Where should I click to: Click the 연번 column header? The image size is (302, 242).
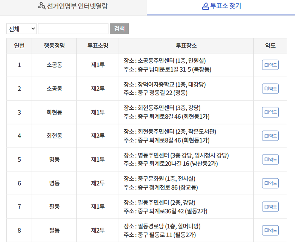tap(19, 46)
